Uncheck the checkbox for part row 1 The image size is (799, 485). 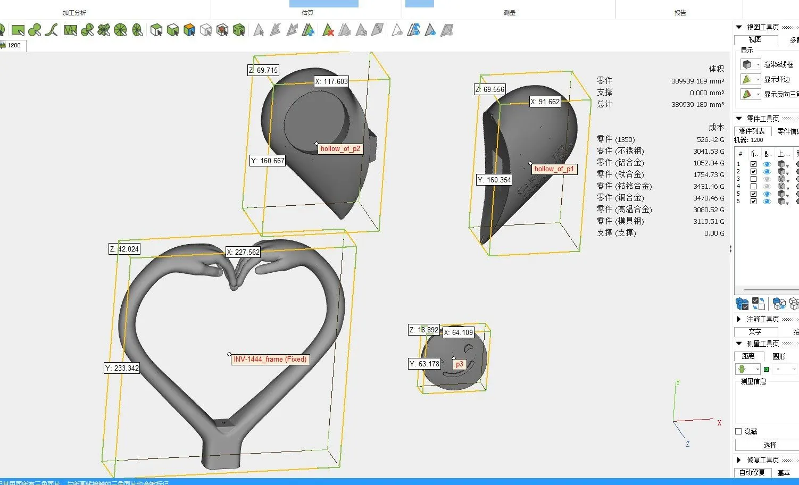pos(753,164)
